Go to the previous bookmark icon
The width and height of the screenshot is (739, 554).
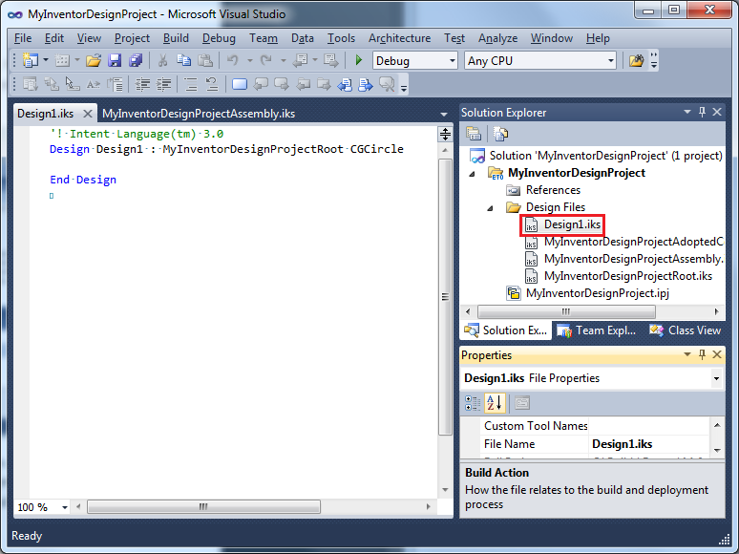click(x=260, y=84)
